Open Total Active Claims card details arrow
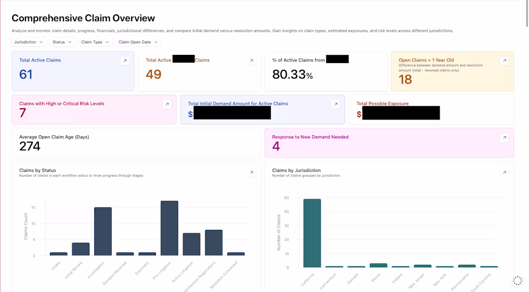 (125, 61)
